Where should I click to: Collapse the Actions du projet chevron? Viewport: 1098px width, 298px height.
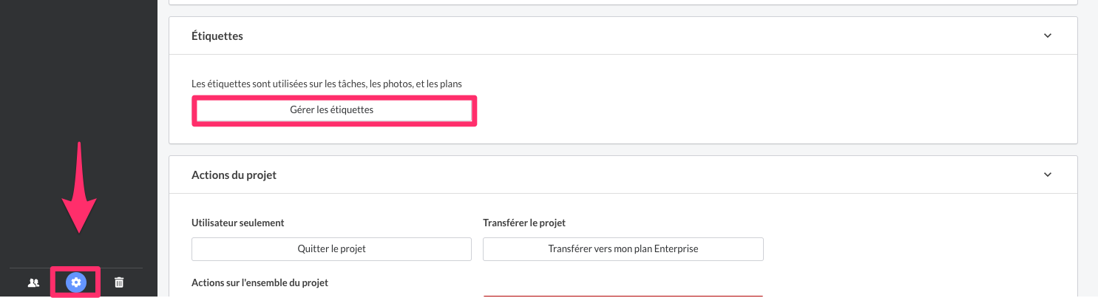(x=1047, y=175)
